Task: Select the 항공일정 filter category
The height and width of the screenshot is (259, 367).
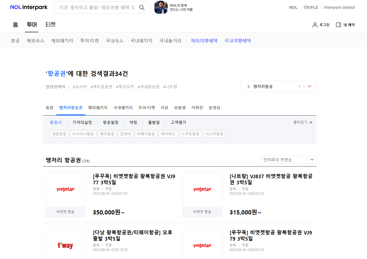Action: point(111,122)
